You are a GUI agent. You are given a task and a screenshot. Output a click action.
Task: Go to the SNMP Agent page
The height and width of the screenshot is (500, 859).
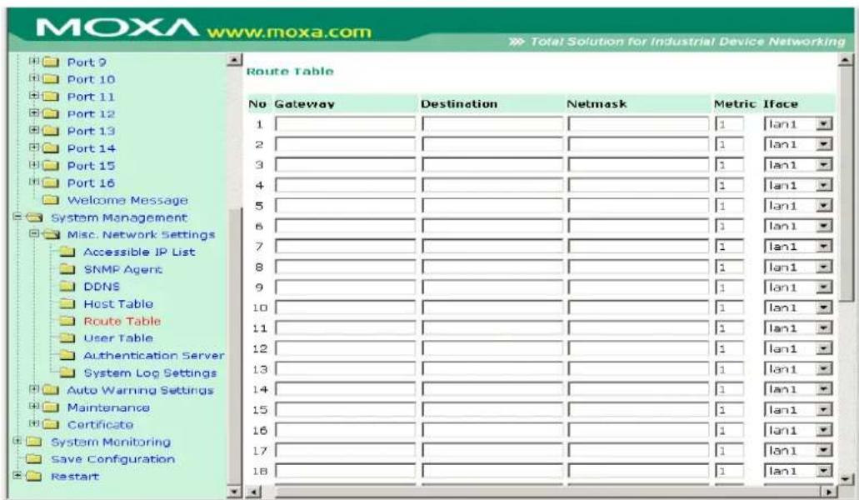tap(122, 269)
